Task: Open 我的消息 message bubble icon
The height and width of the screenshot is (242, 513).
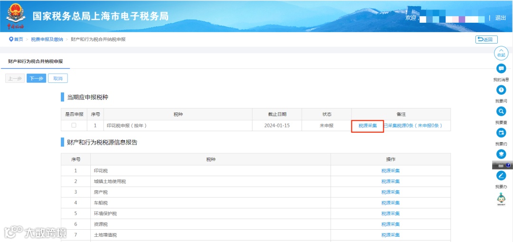Action: pyautogui.click(x=501, y=69)
